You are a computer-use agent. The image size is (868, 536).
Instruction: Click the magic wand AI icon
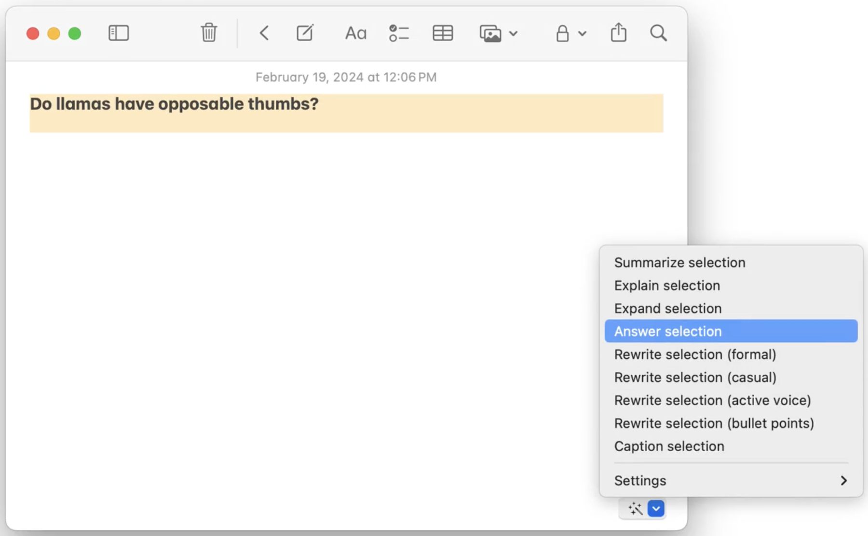coord(635,509)
